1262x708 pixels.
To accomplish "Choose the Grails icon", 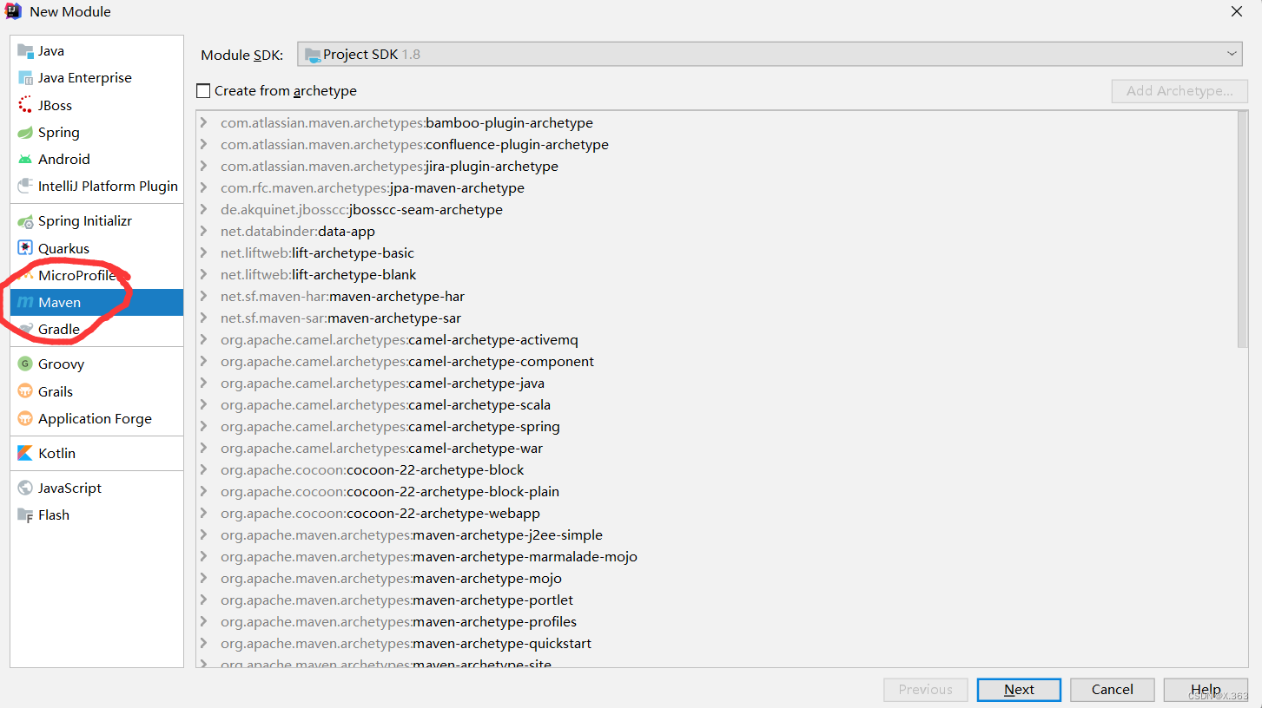I will point(25,391).
